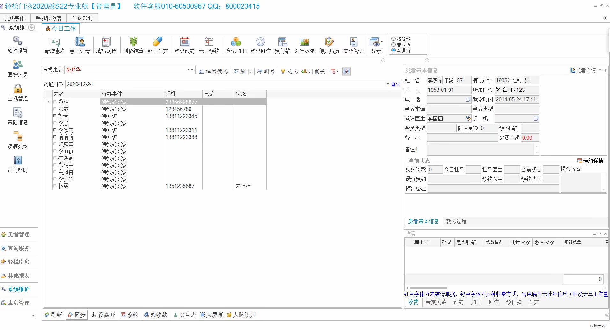Screen dimensions: 610x330
Task: Expand 张蒙 row in patient list
Action: coord(55,109)
